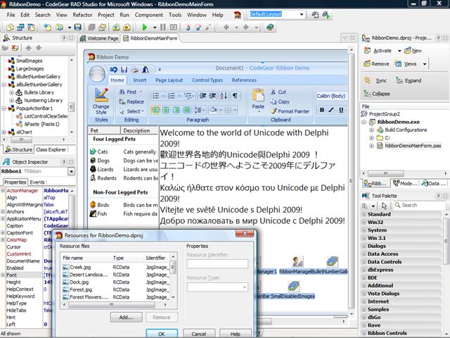Viewport: 450px width, 338px height.
Task: Click the Change Style icon in Styles group
Action: 101,94
